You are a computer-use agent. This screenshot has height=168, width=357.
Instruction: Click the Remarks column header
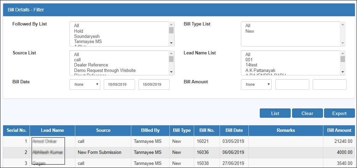pyautogui.click(x=286, y=130)
